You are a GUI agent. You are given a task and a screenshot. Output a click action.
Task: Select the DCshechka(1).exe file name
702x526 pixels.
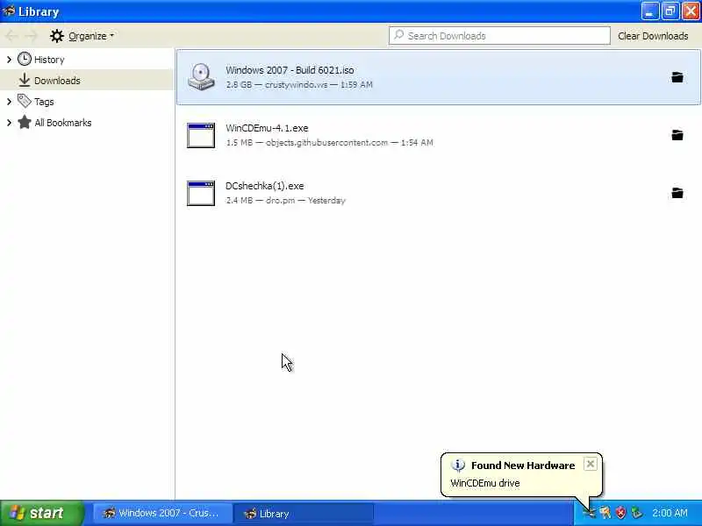click(x=265, y=186)
